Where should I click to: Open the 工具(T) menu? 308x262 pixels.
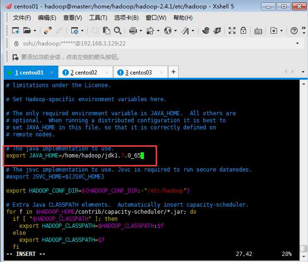pos(98,18)
